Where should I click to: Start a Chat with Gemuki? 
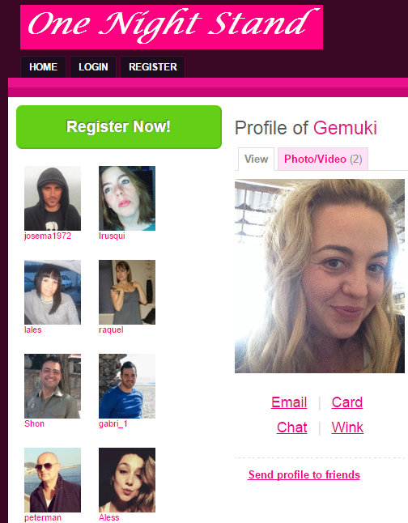pos(292,427)
